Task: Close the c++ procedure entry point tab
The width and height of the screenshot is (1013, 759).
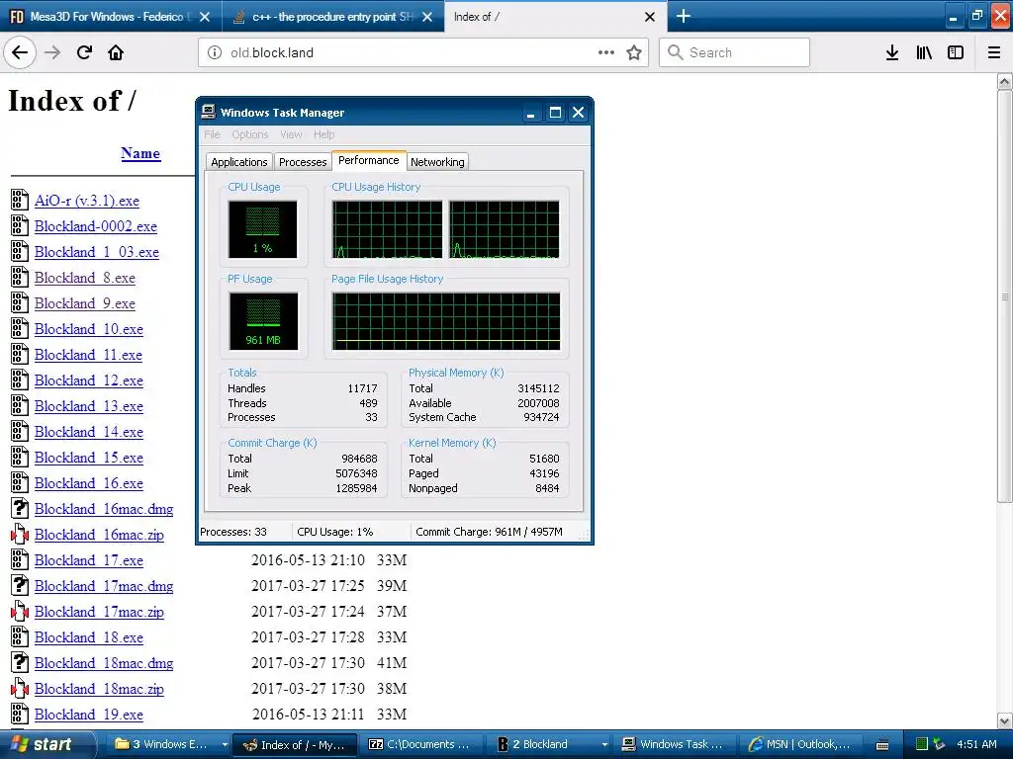Action: pyautogui.click(x=427, y=17)
